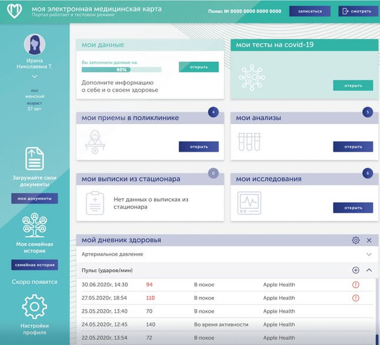Click the document upload icon in sidebar
This screenshot has height=345, width=380.
click(35, 159)
